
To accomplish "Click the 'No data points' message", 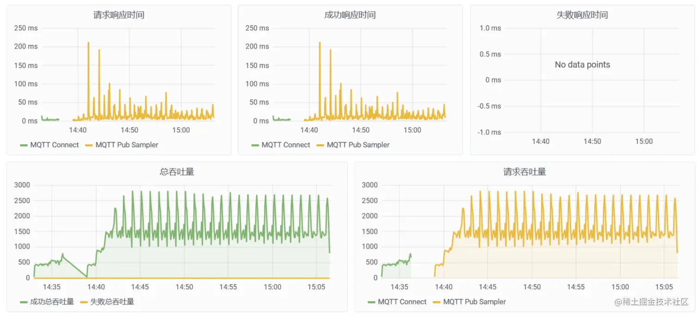I will pos(582,65).
